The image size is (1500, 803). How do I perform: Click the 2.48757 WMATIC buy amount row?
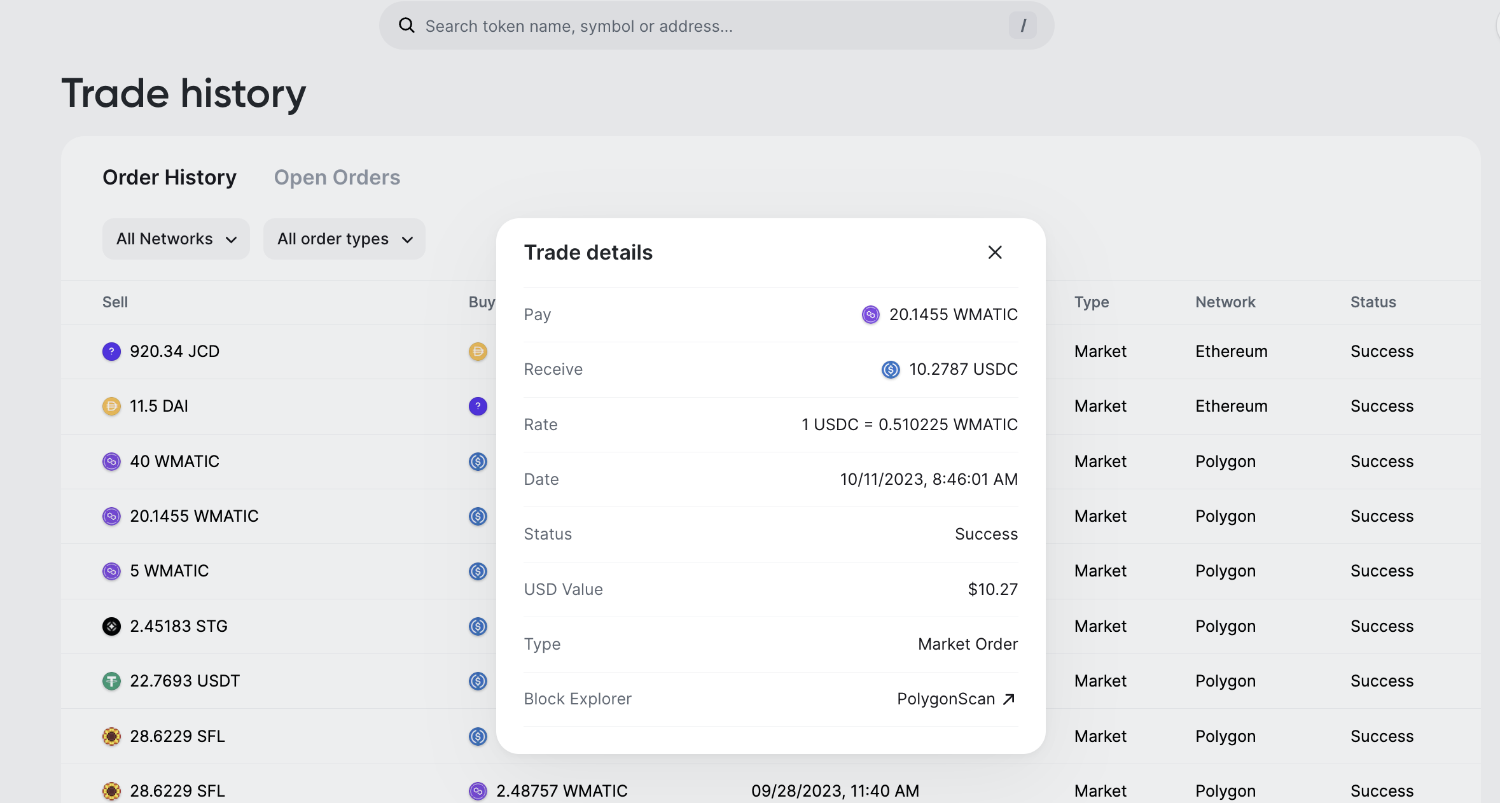(x=561, y=791)
